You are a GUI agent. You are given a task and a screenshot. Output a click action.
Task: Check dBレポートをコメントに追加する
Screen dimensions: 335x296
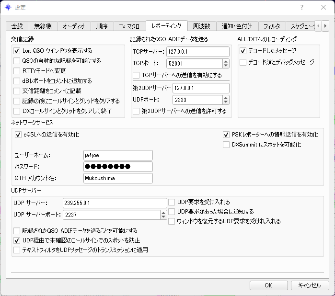17,81
